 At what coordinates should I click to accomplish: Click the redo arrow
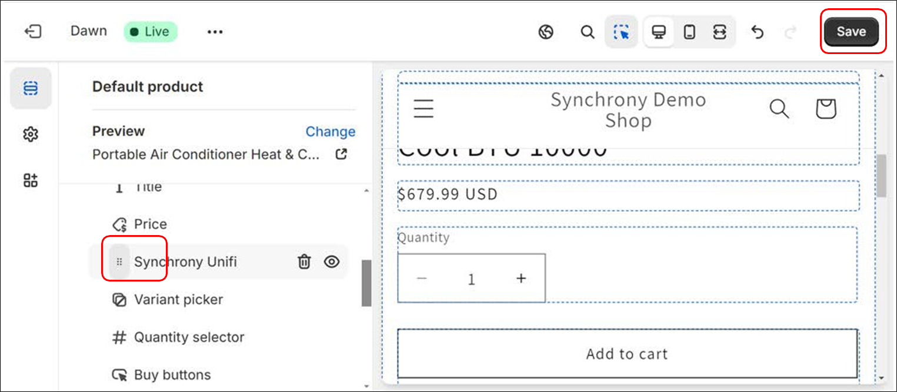tap(791, 32)
